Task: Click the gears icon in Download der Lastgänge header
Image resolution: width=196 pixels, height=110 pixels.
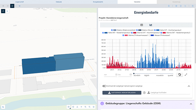Action: coord(104,86)
